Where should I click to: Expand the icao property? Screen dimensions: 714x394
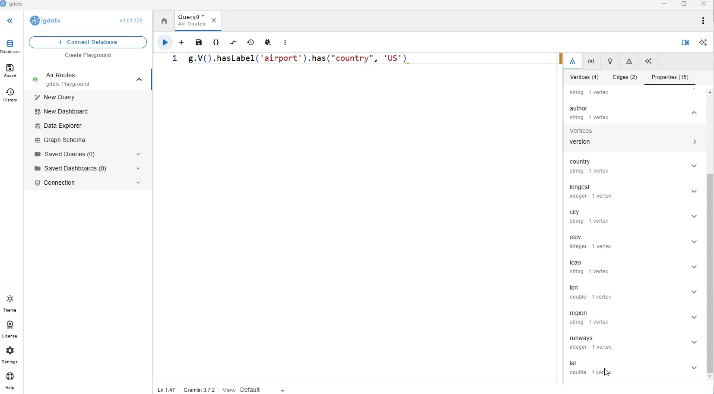coord(694,267)
